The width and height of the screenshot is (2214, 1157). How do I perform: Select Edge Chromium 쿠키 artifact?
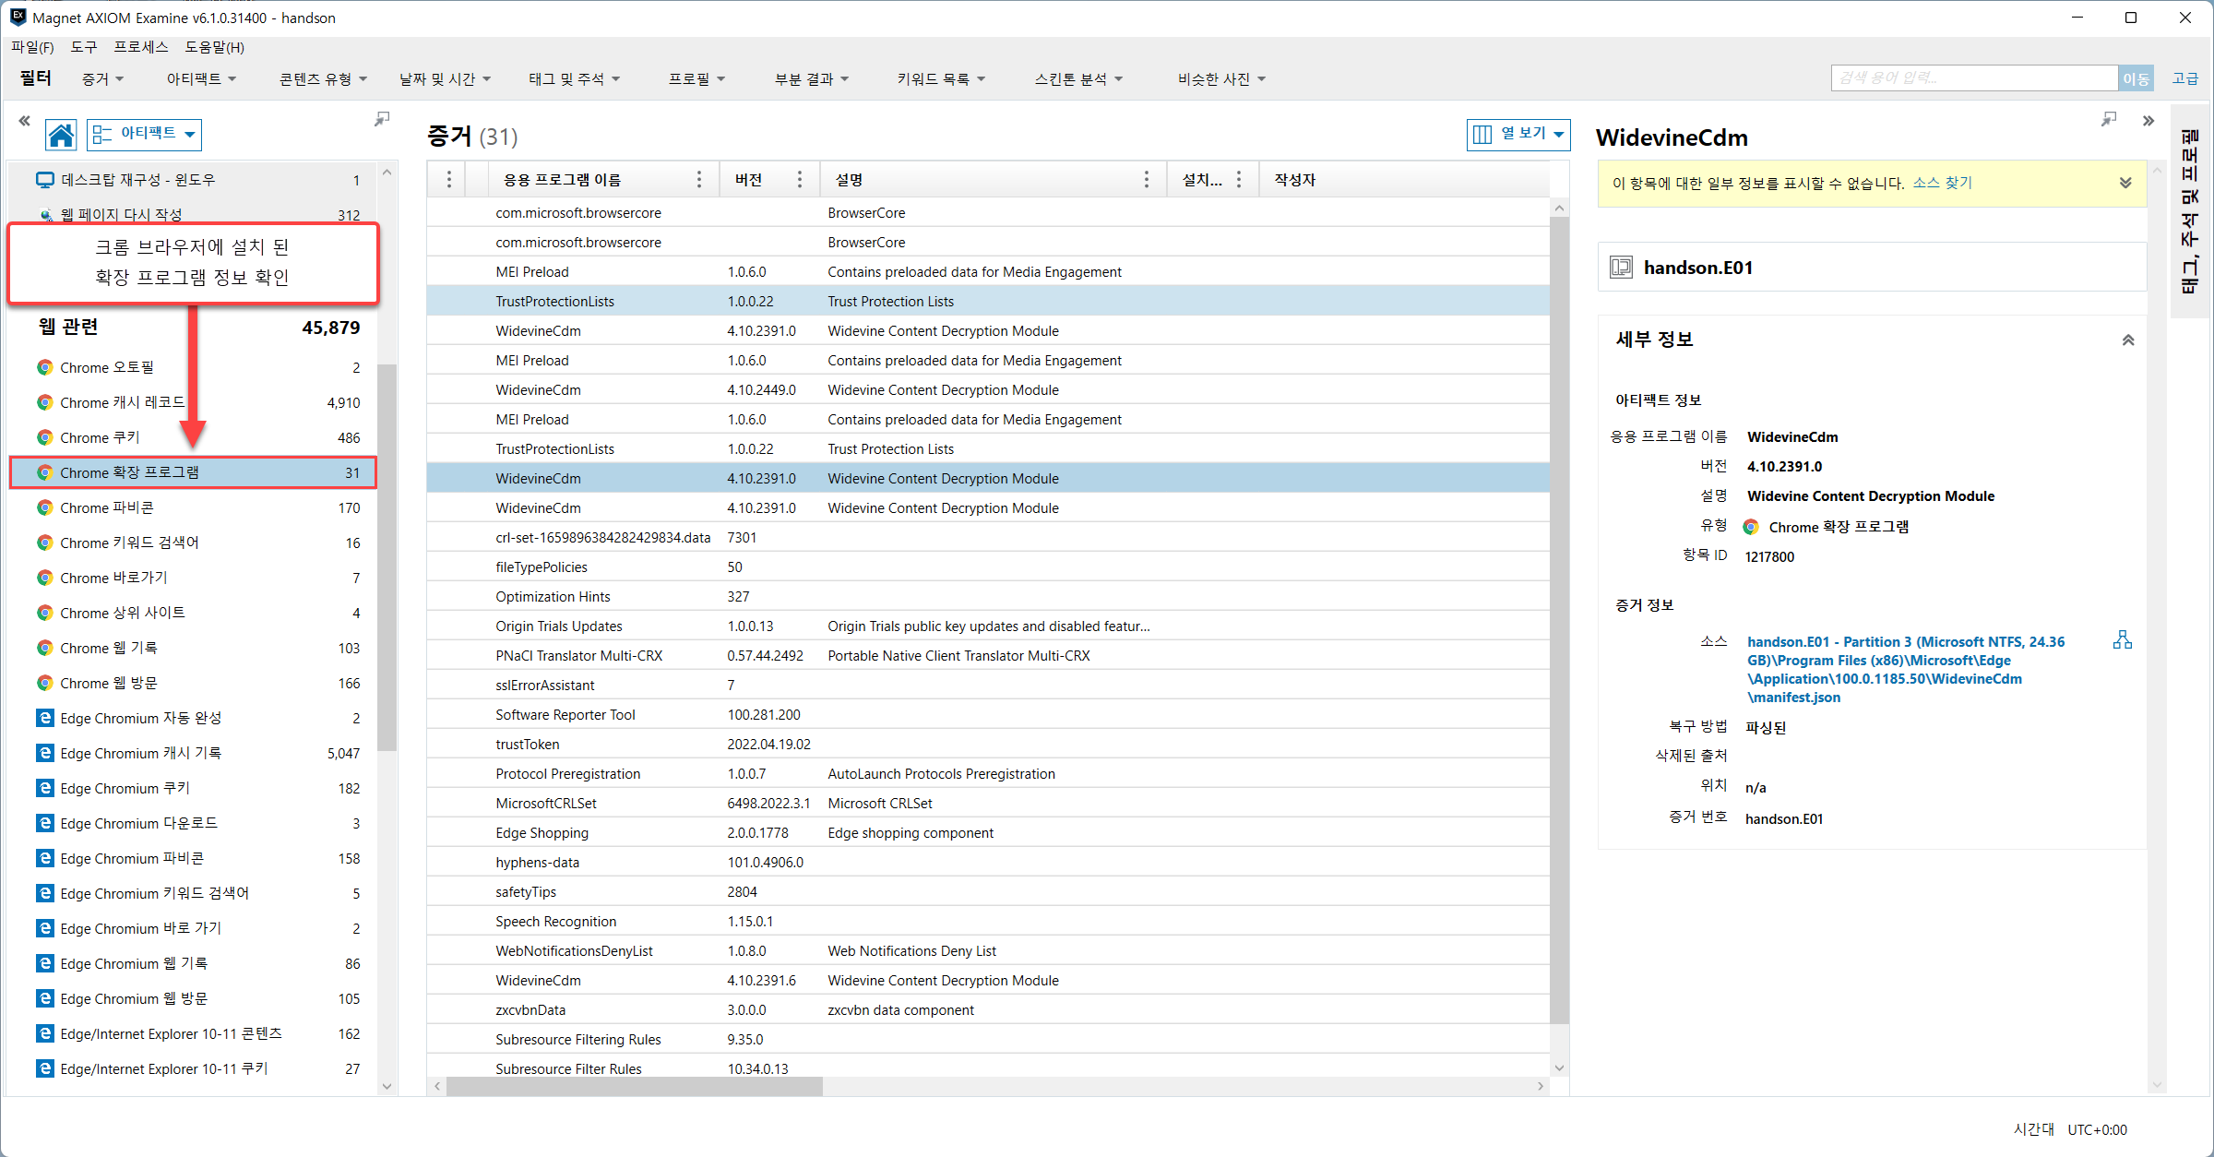tap(193, 788)
